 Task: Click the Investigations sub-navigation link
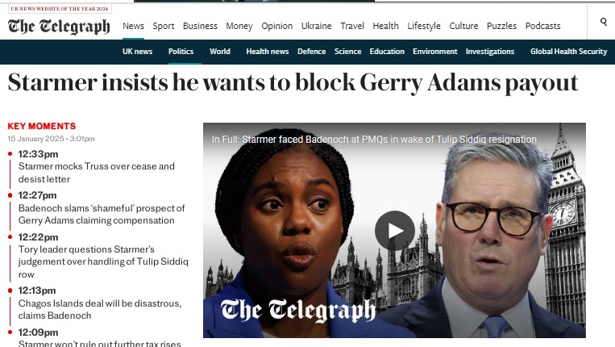490,52
